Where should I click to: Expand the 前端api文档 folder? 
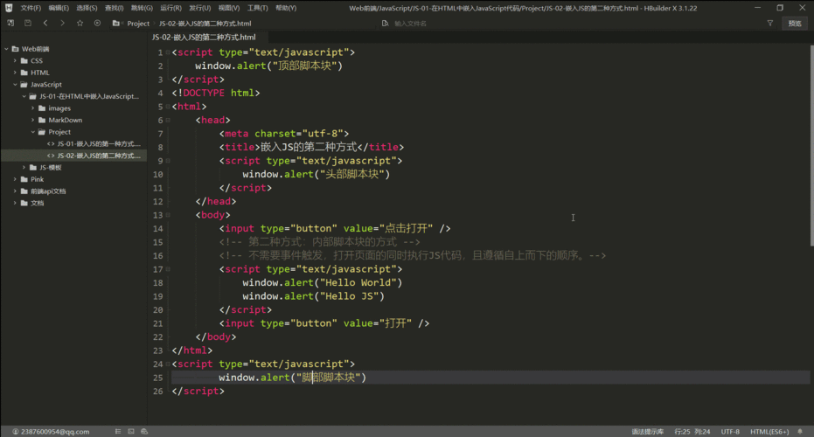click(15, 191)
